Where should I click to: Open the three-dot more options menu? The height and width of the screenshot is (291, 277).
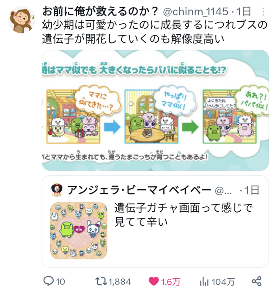[263, 12]
